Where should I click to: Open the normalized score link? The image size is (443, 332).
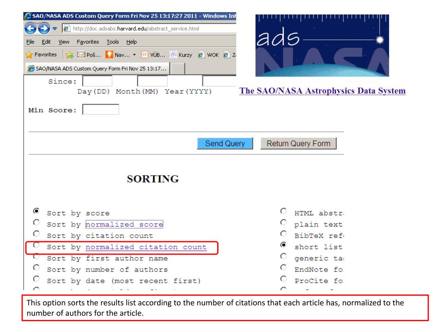pyautogui.click(x=124, y=224)
